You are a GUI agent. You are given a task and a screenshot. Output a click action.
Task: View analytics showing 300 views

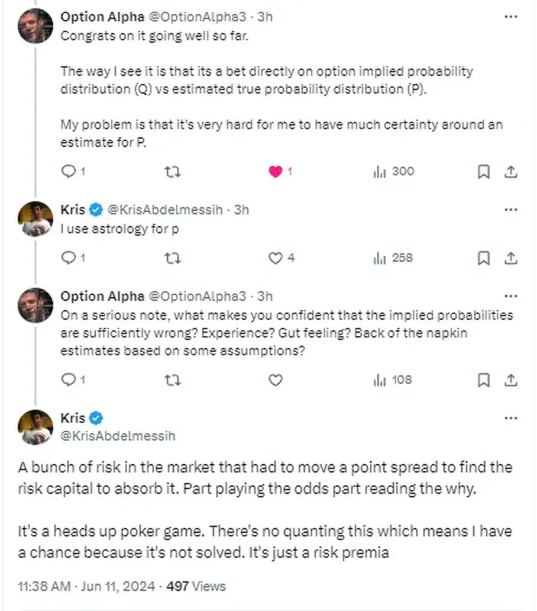pyautogui.click(x=393, y=172)
